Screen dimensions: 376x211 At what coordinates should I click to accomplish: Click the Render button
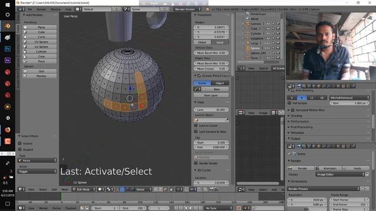pos(301,168)
